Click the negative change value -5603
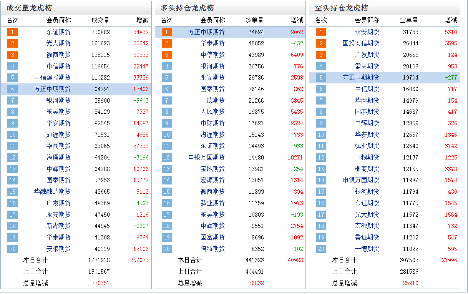 click(141, 101)
